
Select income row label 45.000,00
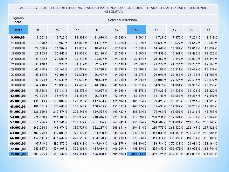point(18,101)
